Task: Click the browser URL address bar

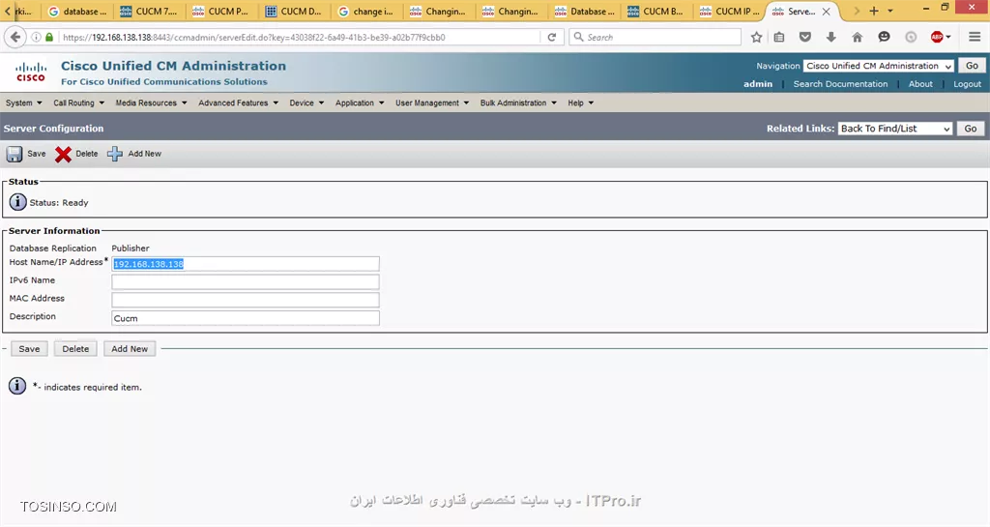Action: [x=300, y=38]
